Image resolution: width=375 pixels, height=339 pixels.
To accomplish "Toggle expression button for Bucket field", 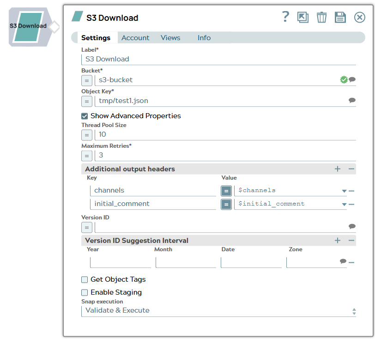I will tap(87, 80).
